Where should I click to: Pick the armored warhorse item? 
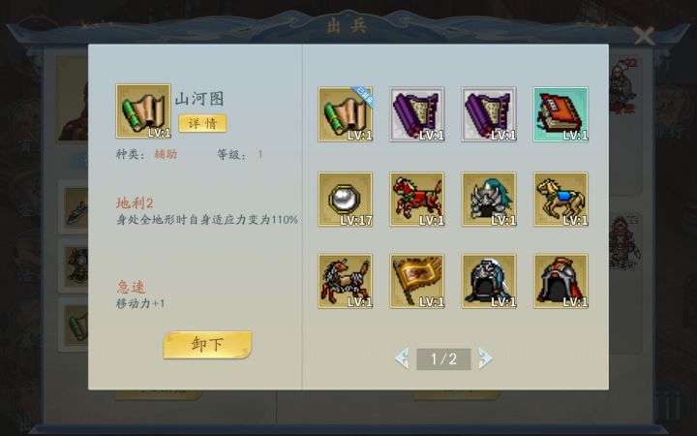pyautogui.click(x=346, y=281)
